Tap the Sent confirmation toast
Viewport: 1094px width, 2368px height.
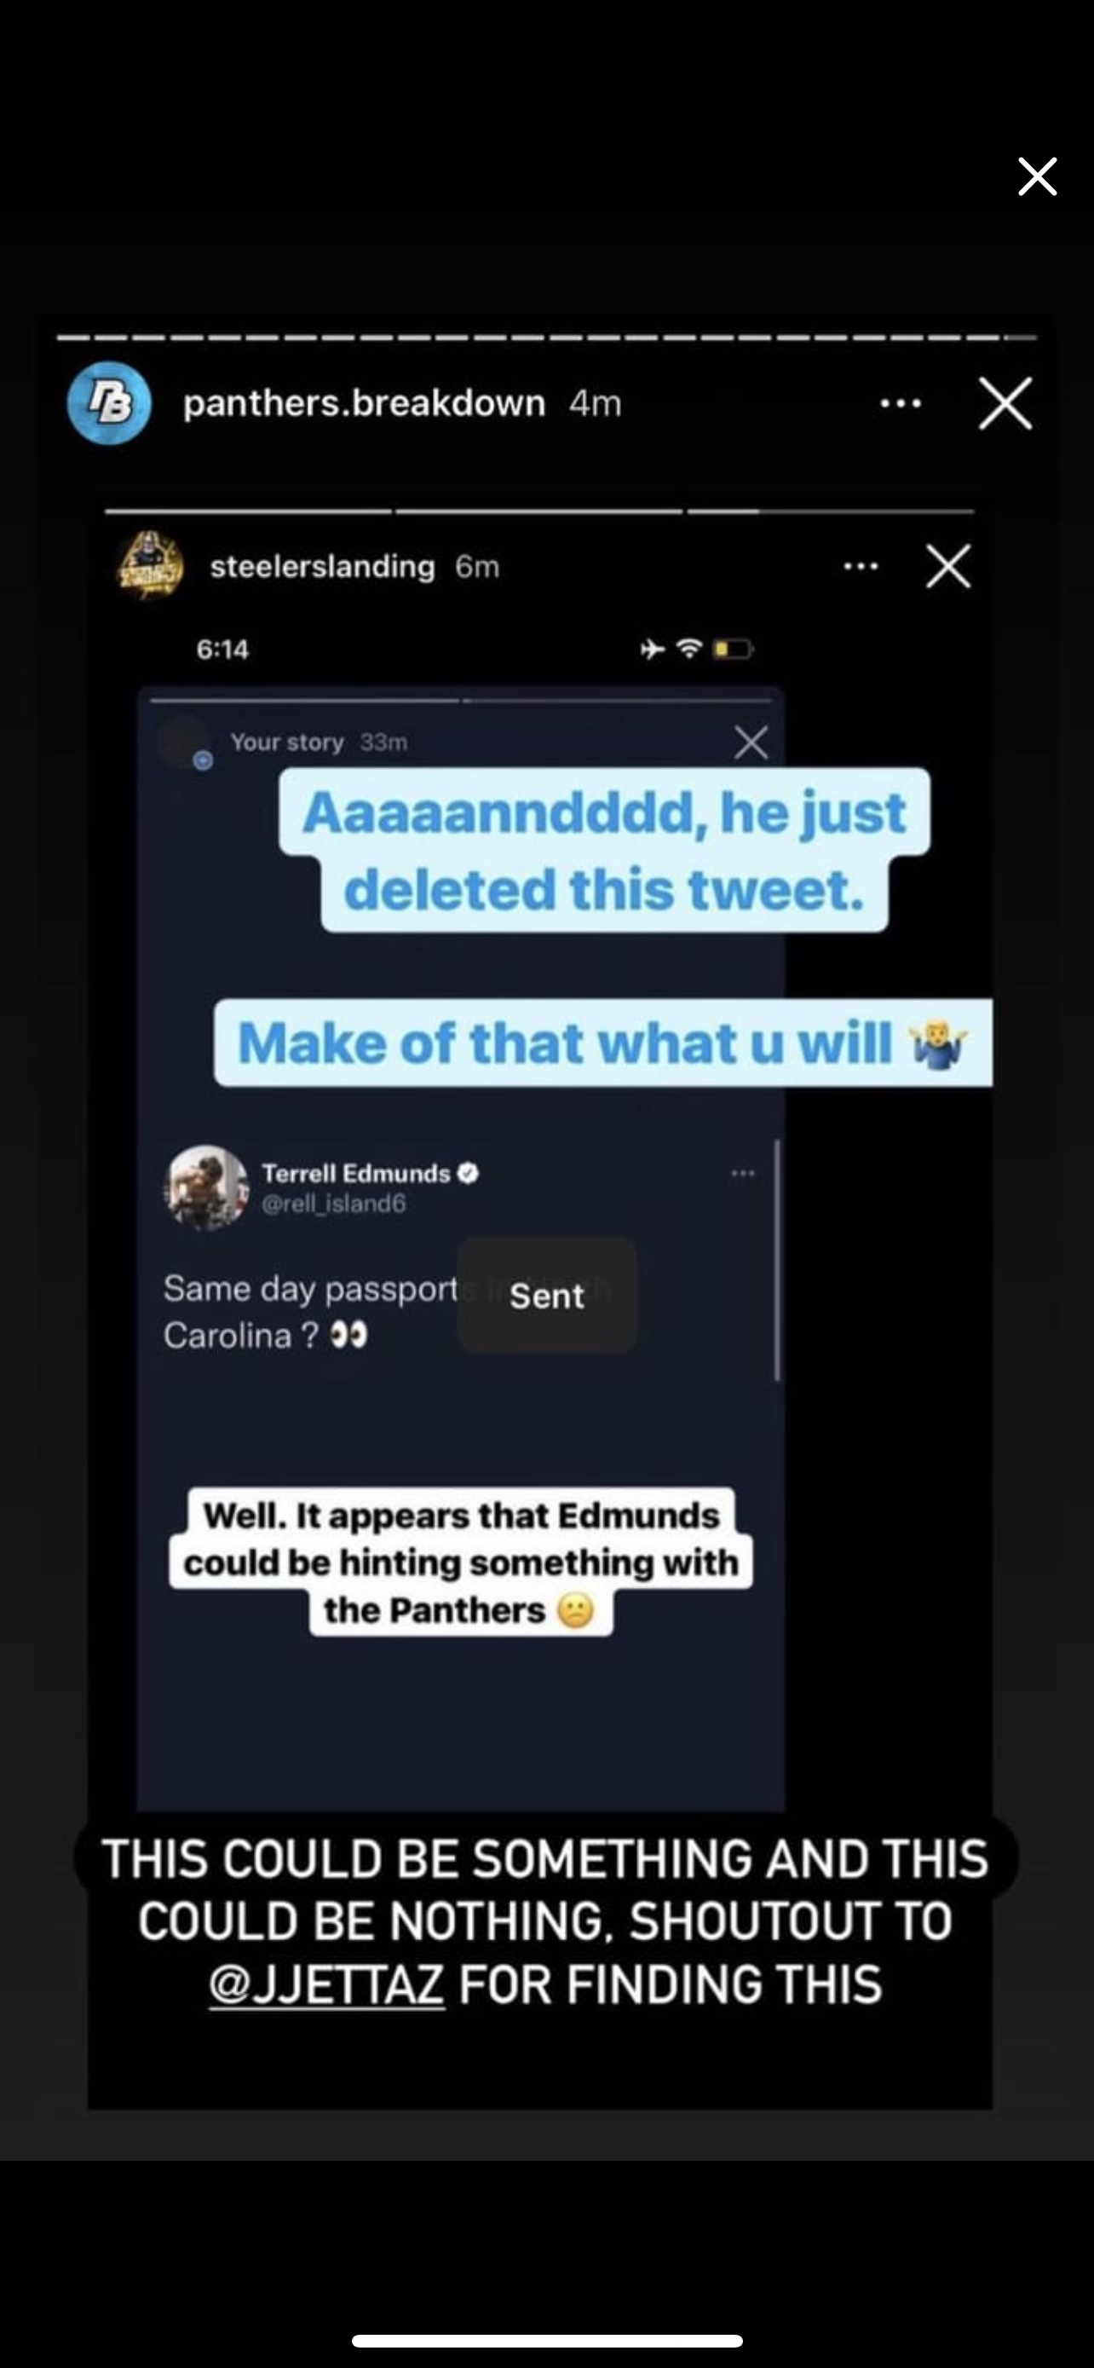(x=546, y=1295)
